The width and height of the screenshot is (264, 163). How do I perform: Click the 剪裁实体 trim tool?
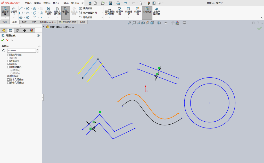[x=48, y=11]
